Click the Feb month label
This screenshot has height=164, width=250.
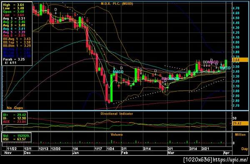[125, 153]
